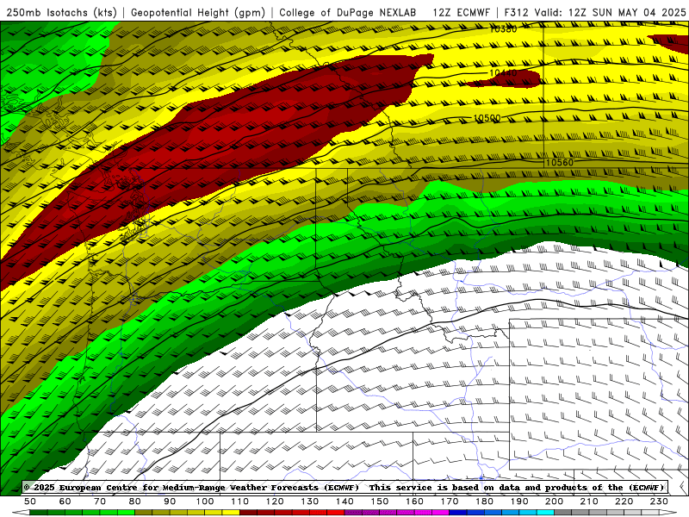689x517 pixels.
Task: Click the 130 value on color scale
Action: point(310,501)
